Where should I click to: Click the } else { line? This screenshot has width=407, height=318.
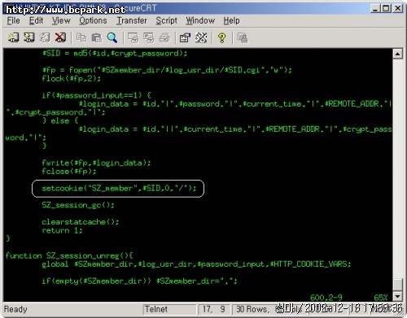[x=60, y=120]
